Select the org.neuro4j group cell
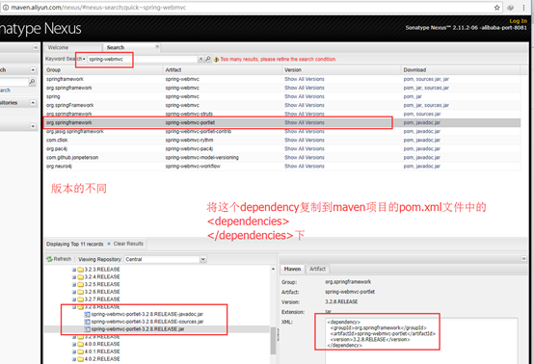Screen dimensions: 534x364 tap(59, 167)
